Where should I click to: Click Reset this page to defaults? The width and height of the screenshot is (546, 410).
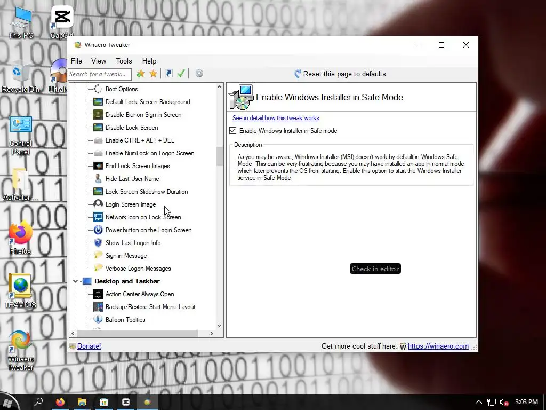click(x=340, y=74)
